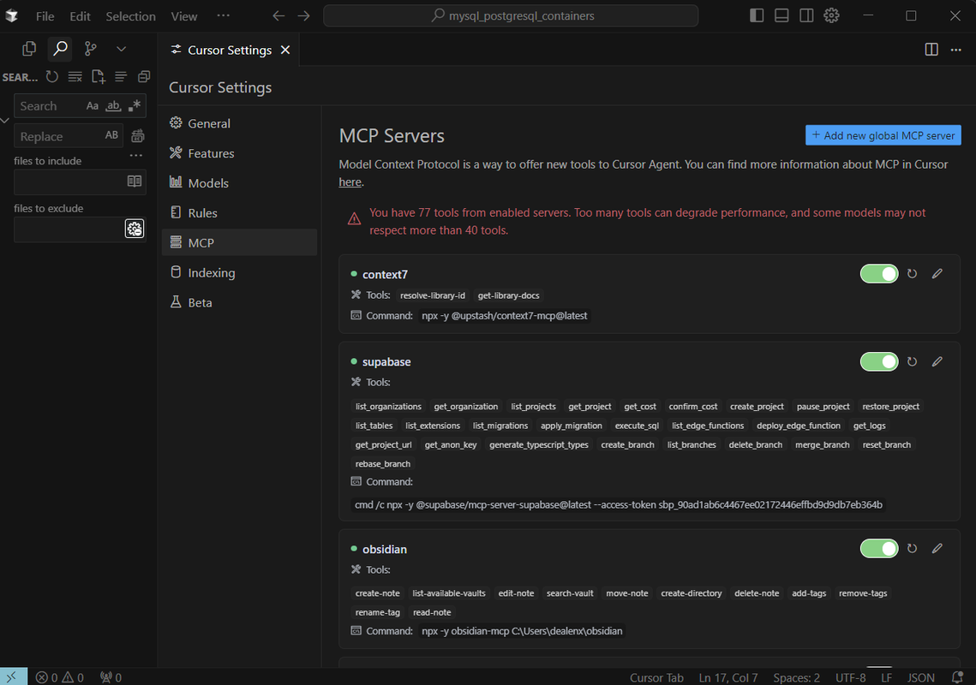Toggle Match Case in search field
This screenshot has width=976, height=685.
click(x=93, y=106)
